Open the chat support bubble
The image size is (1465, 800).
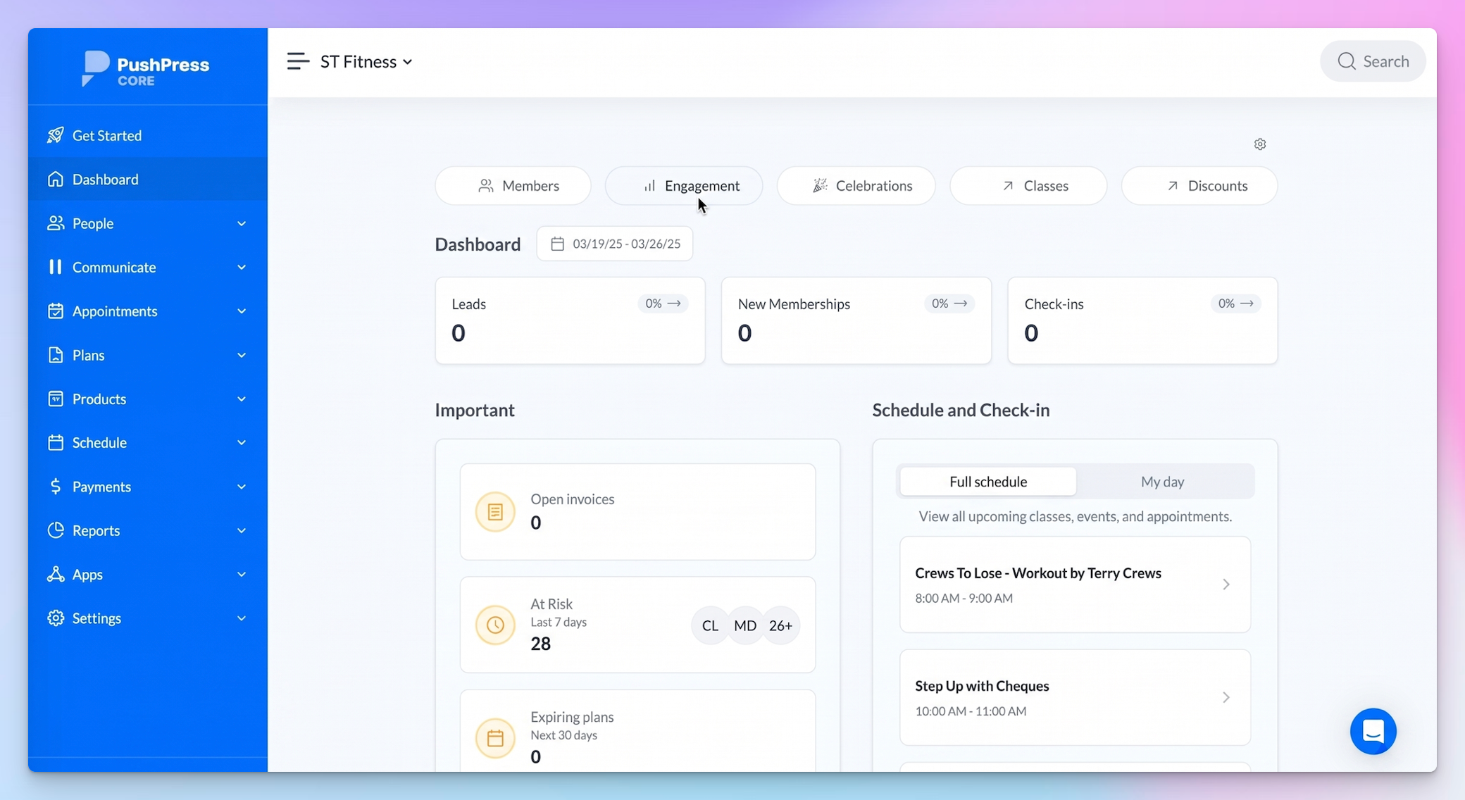point(1373,731)
